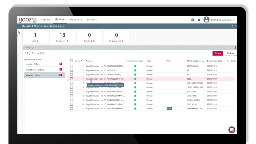
Task: Open the Late tasks counter
Action: pyautogui.click(x=35, y=37)
